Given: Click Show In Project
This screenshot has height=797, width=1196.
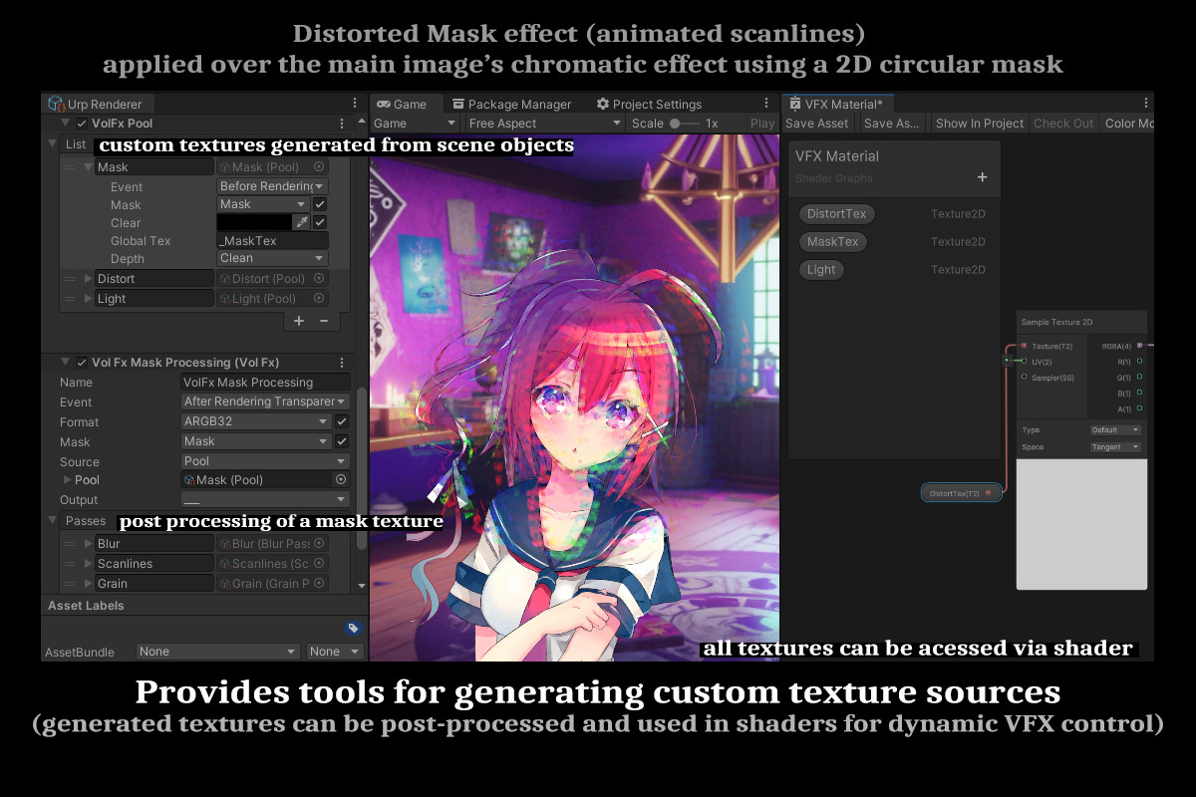Looking at the screenshot, I should click(x=979, y=123).
